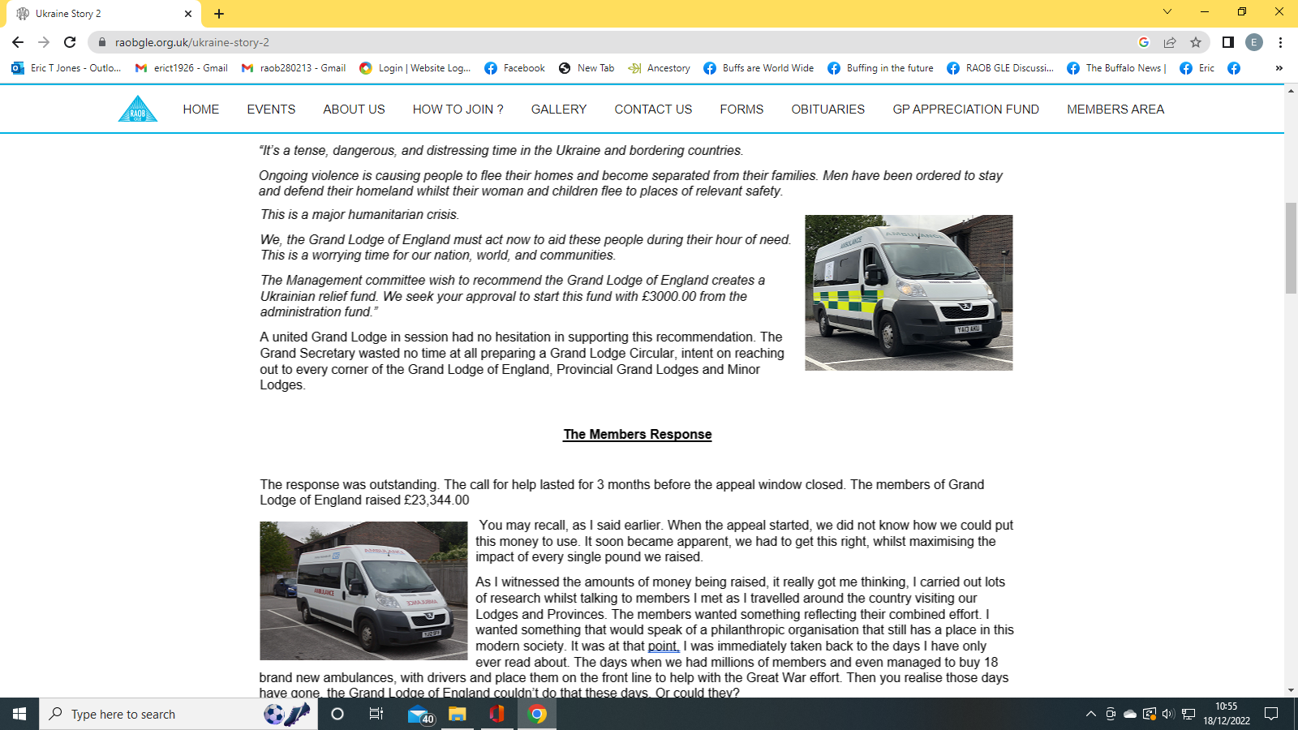Open the New Tab bookmark
The height and width of the screenshot is (730, 1298).
tap(587, 68)
